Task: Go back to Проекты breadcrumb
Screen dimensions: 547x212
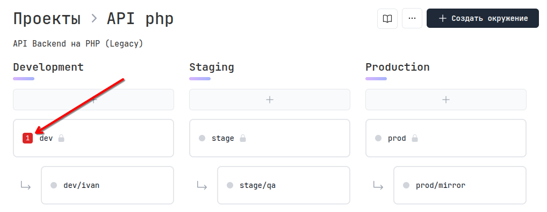Action: 47,19
